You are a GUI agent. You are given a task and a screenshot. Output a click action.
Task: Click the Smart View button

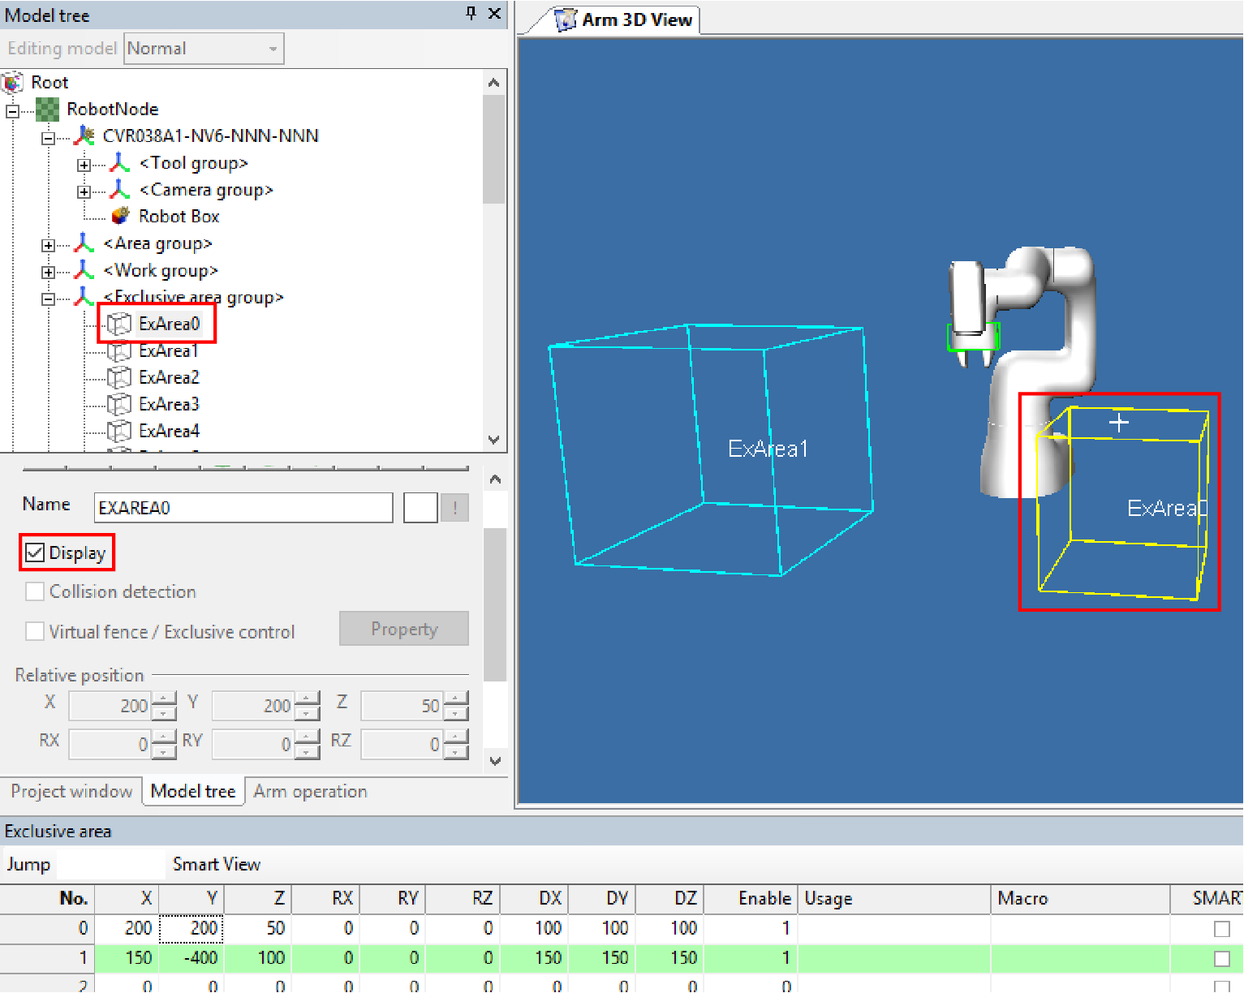(x=216, y=865)
